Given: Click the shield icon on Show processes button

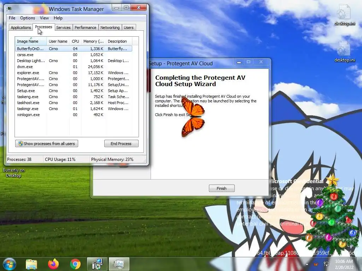Looking at the screenshot, I should (x=21, y=144).
